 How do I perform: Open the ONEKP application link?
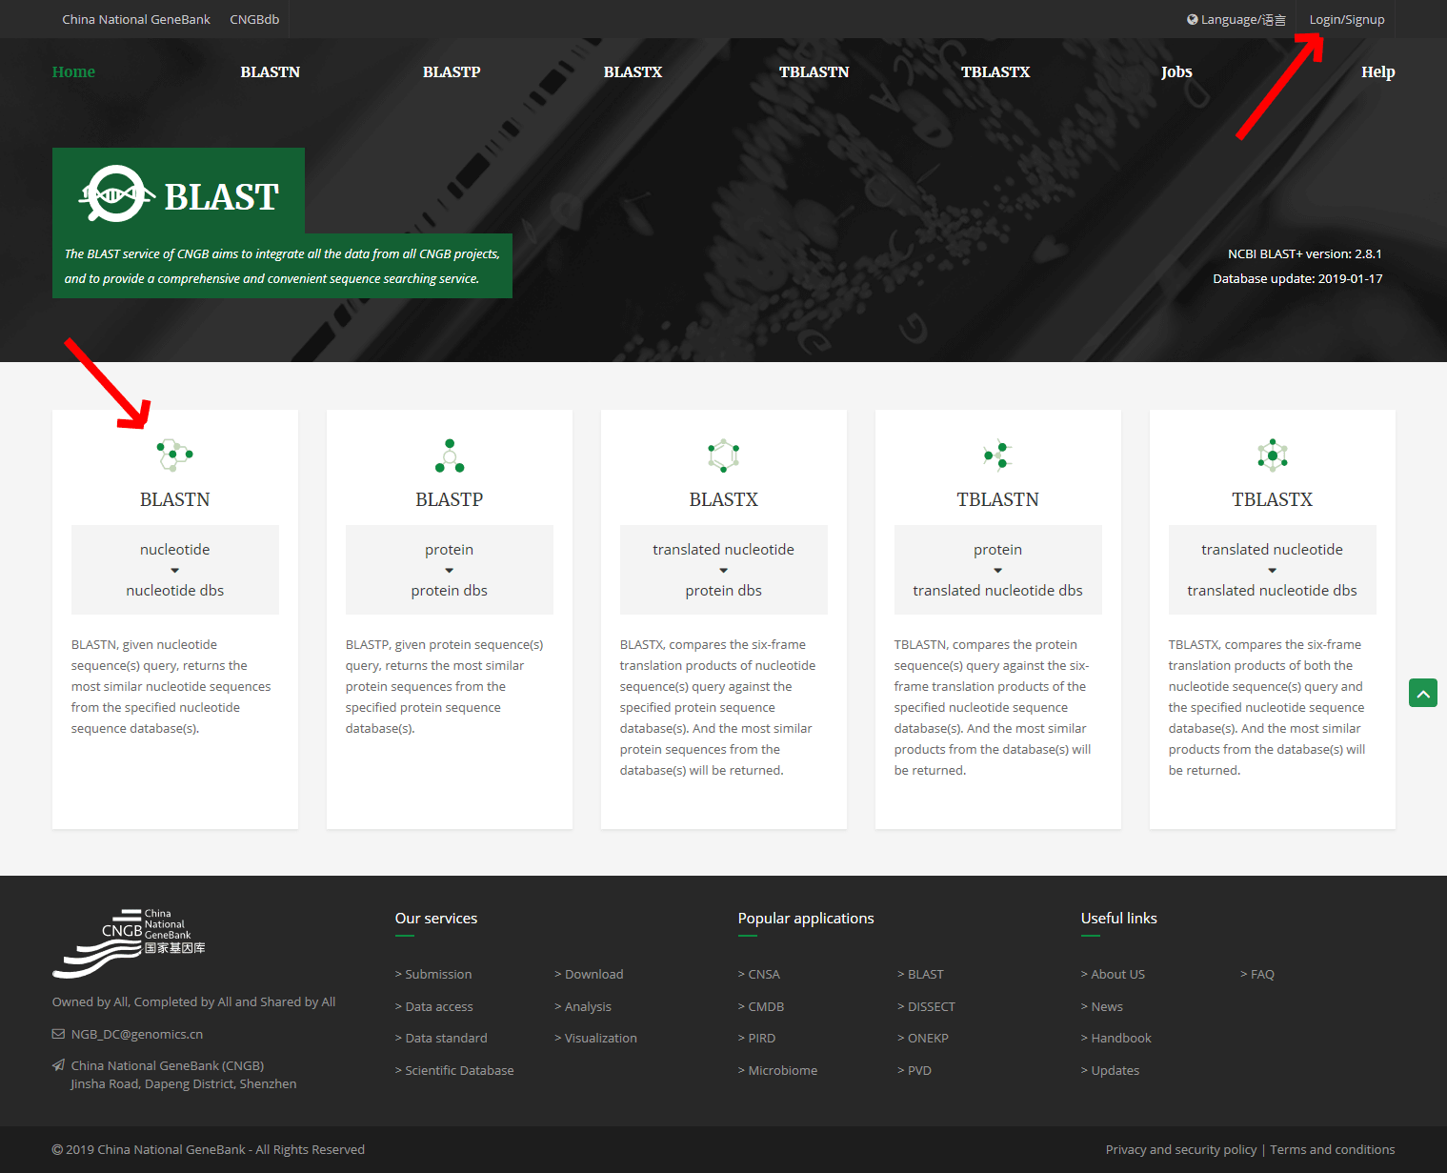(x=923, y=1038)
